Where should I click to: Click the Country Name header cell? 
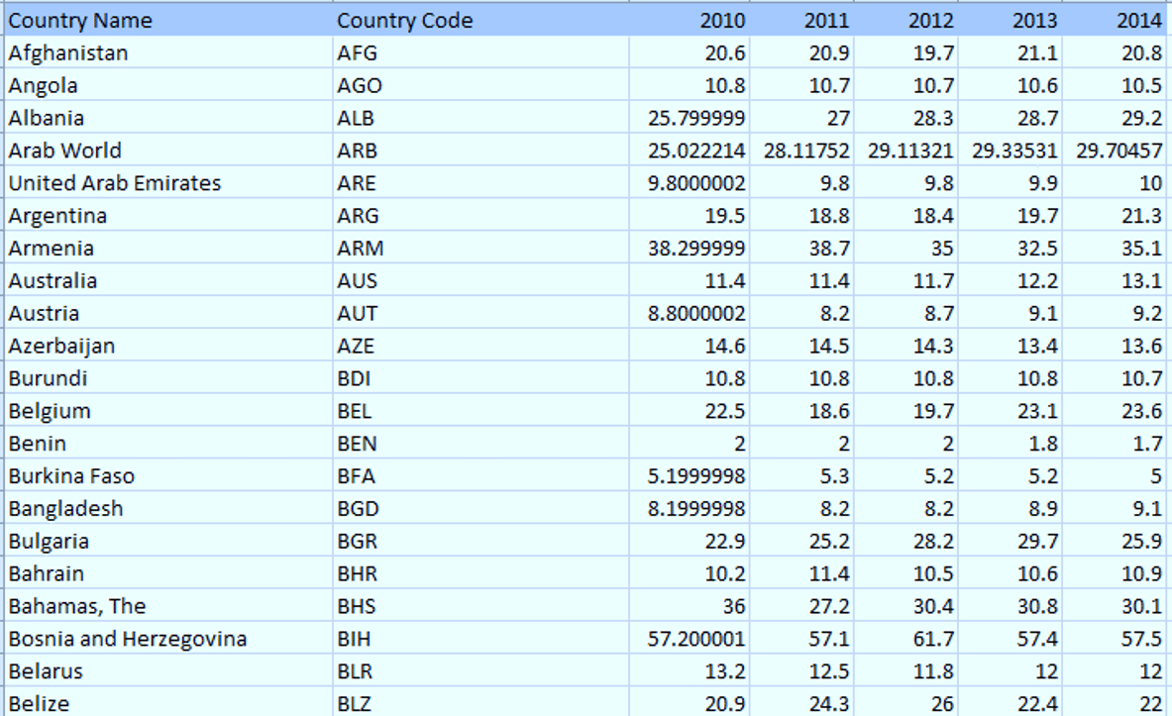tap(166, 21)
